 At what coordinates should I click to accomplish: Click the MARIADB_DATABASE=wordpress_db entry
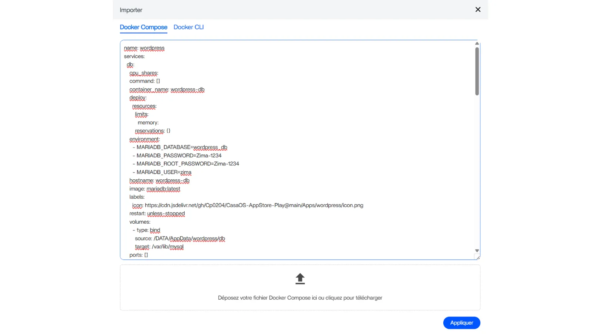point(182,147)
